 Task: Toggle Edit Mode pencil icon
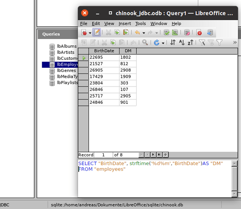pyautogui.click(x=97, y=33)
